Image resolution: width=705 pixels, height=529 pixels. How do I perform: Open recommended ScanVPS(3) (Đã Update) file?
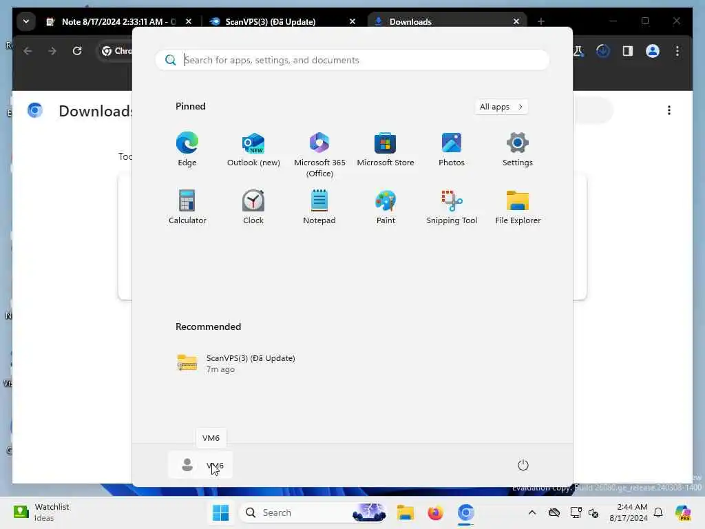pos(237,364)
